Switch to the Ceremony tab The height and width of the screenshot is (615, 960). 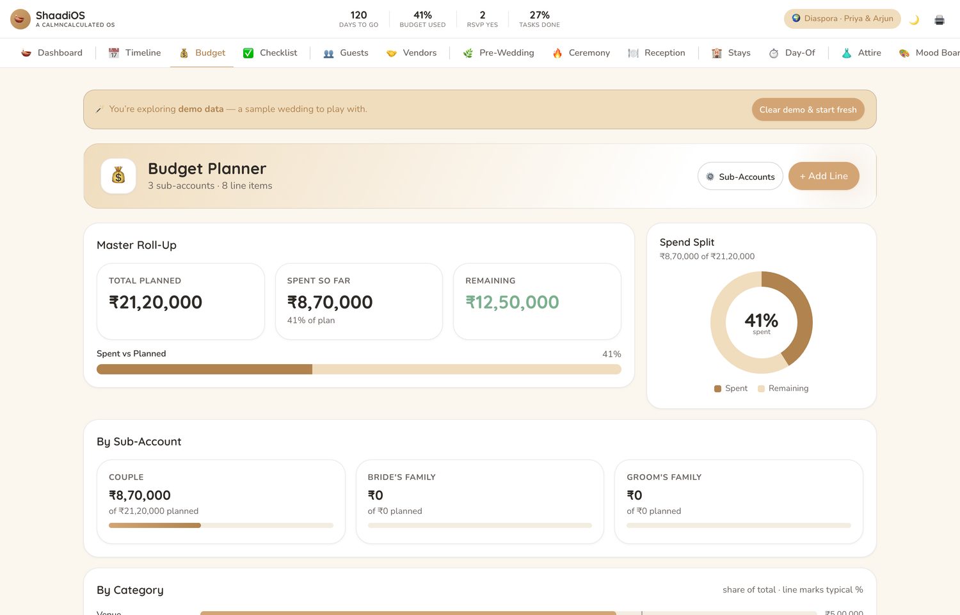point(581,53)
